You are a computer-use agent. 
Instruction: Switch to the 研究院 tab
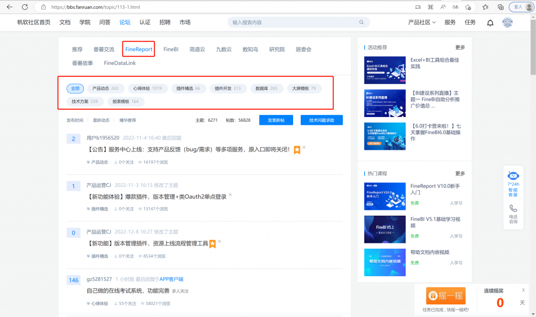[x=277, y=49]
